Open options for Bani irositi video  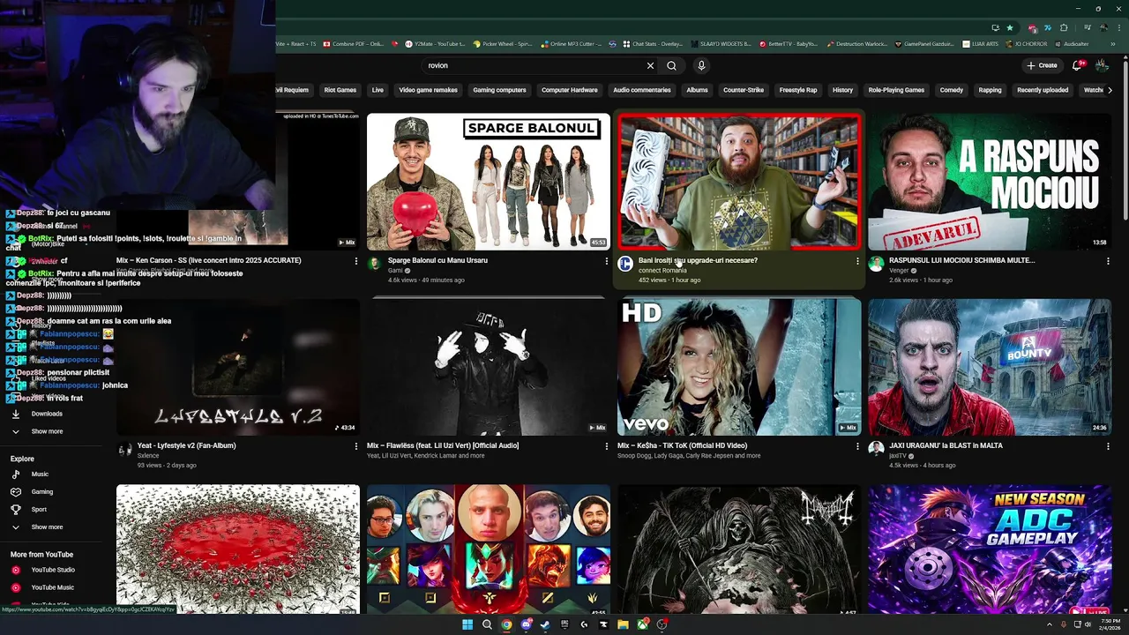(857, 261)
